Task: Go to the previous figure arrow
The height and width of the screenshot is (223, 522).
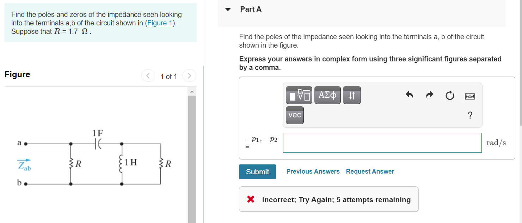Action: [148, 76]
